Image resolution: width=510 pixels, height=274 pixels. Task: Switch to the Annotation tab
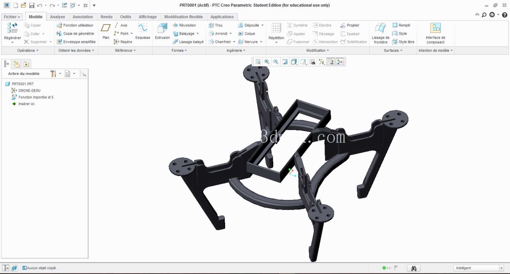tap(83, 17)
